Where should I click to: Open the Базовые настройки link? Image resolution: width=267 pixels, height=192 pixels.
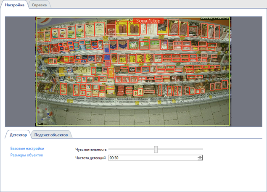[x=27, y=148]
